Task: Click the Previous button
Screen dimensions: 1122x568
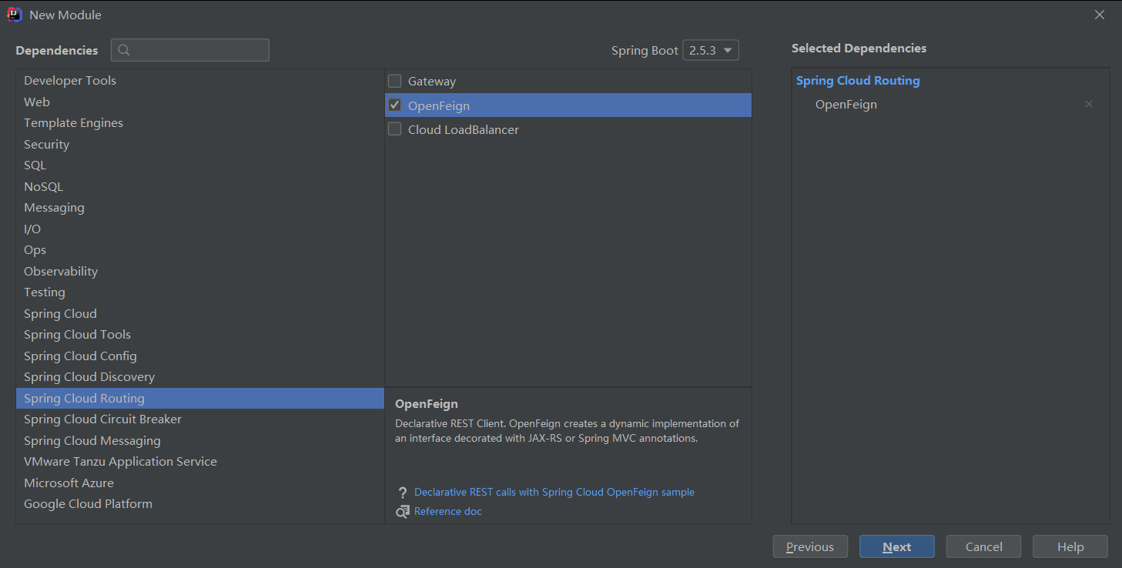Action: 810,546
